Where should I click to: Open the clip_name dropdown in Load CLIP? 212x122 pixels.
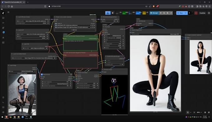click(x=32, y=34)
